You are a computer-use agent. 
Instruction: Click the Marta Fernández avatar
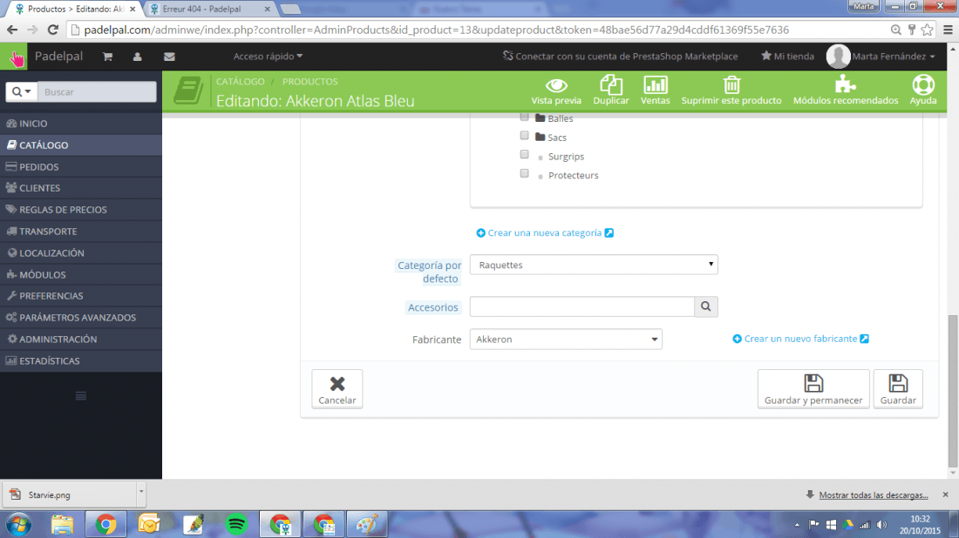[x=838, y=57]
